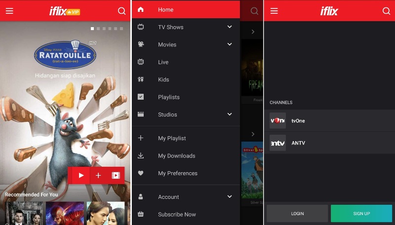395x225 pixels.
Task: Click iflix logo on Channels screen
Action: pos(329,11)
